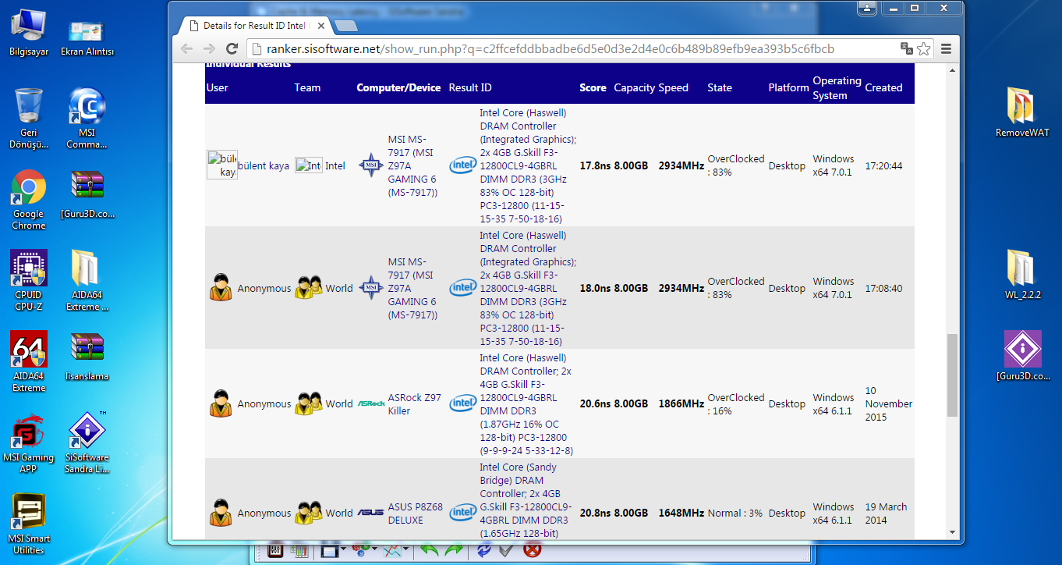This screenshot has height=565, width=1062.
Task: Click the scrollbar up arrow in Chrome
Action: coord(952,71)
